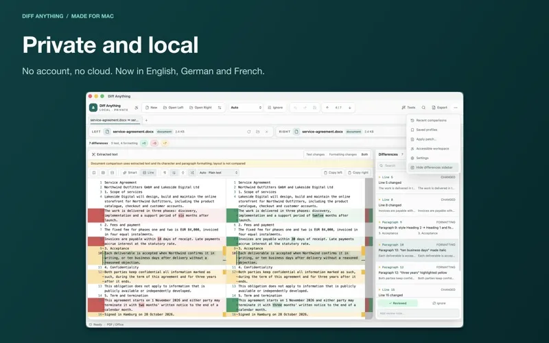This screenshot has width=549, height=343.
Task: Show only Formatting changes
Action: pos(342,154)
